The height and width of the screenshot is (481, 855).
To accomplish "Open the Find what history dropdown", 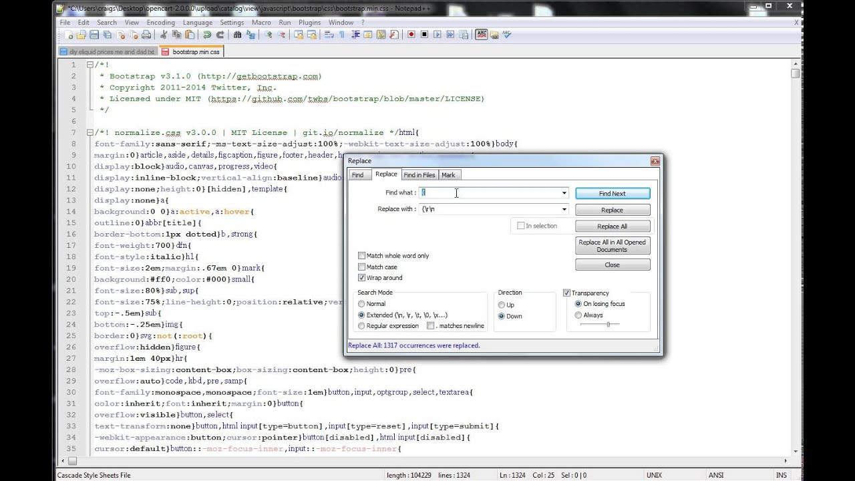I will click(x=564, y=193).
